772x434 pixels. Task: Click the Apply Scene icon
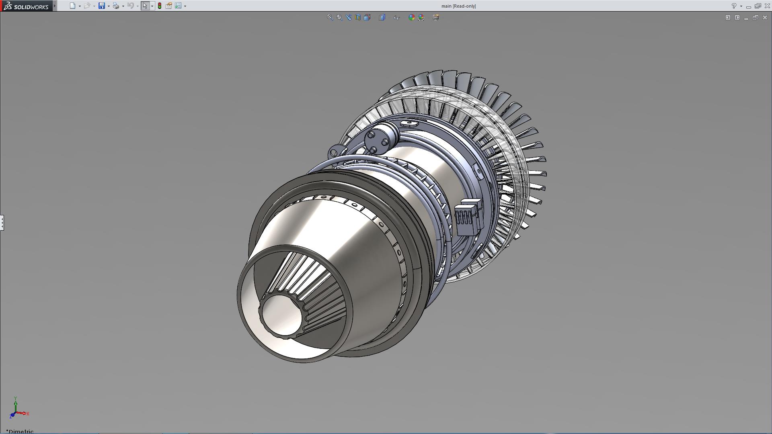(x=421, y=17)
